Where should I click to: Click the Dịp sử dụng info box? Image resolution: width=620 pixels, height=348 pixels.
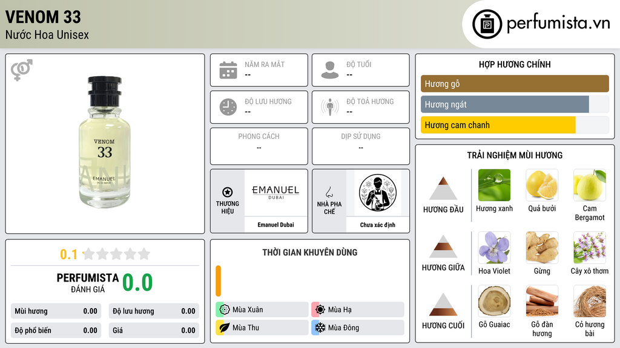(x=361, y=146)
